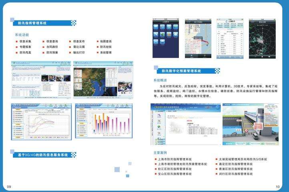Click the checkered icon on 防汛数字化预案管理系统 banner
The height and width of the screenshot is (192, 289).
pyautogui.click(x=217, y=71)
